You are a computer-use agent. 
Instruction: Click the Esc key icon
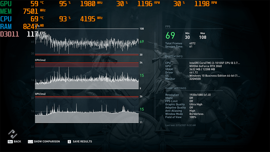tap(10, 141)
